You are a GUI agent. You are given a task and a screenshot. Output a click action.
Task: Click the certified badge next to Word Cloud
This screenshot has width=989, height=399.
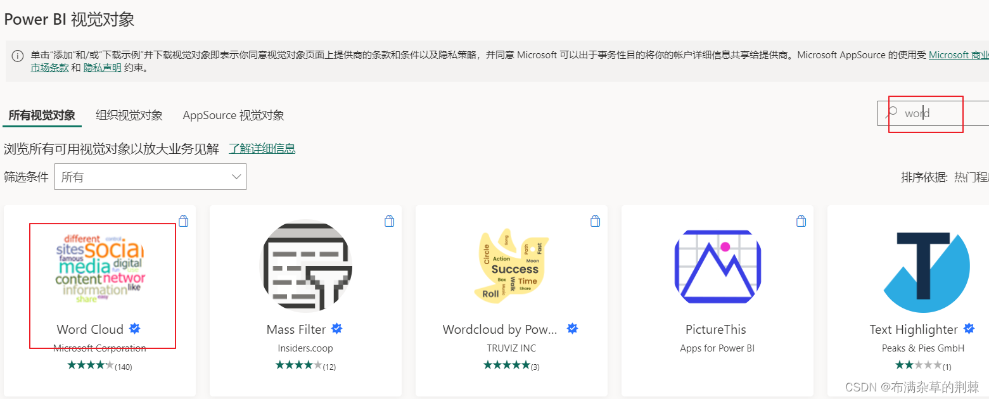[134, 329]
